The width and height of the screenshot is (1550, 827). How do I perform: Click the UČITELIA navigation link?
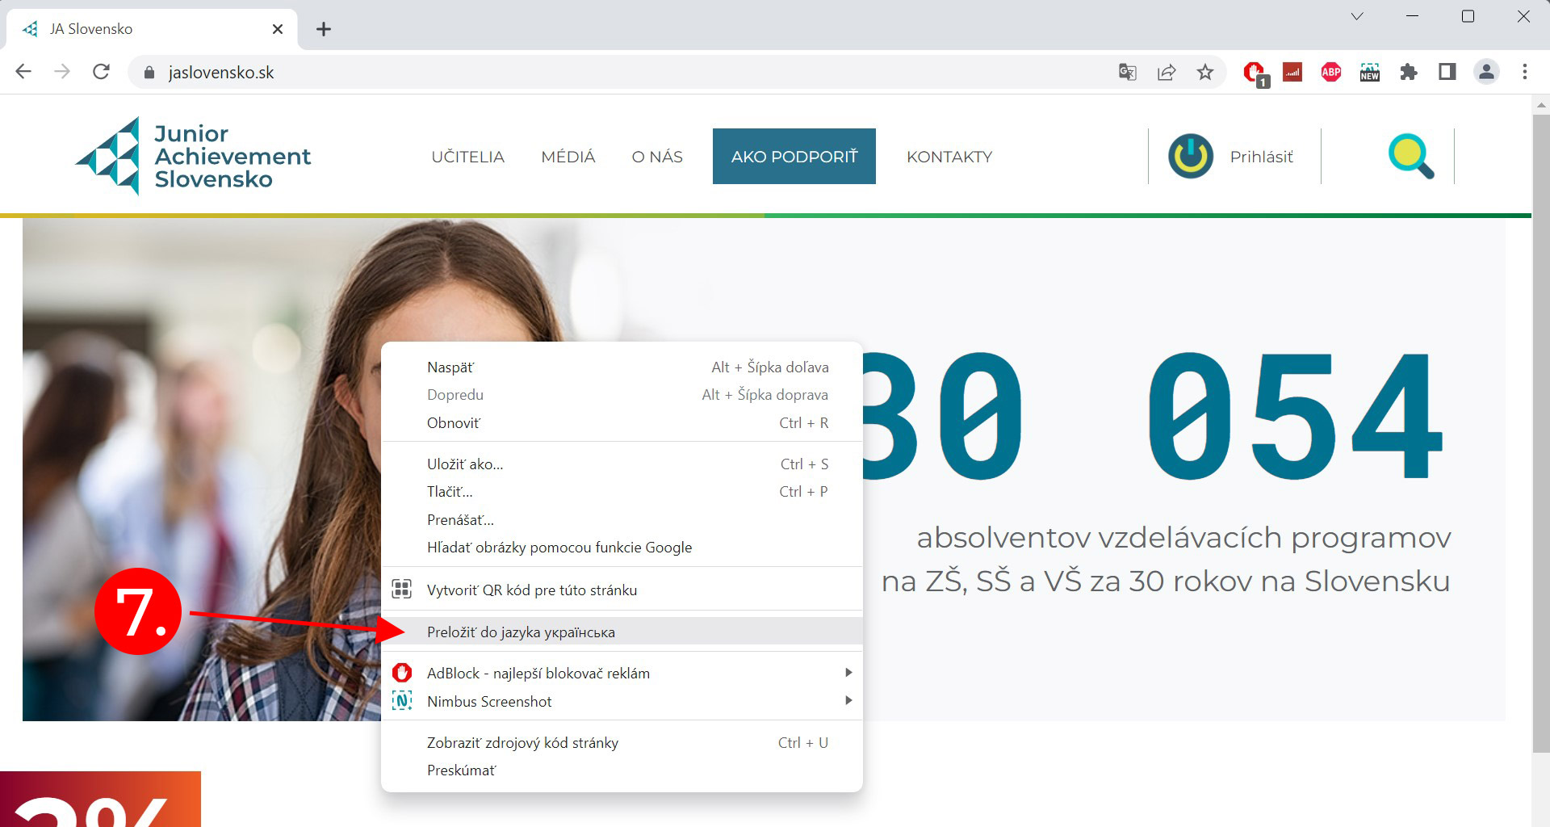coord(468,156)
